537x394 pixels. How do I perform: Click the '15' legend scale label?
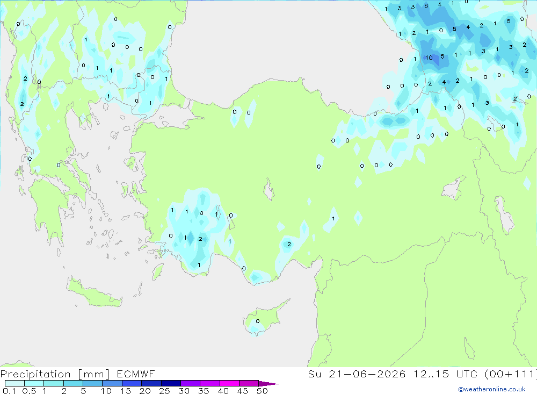(x=126, y=391)
